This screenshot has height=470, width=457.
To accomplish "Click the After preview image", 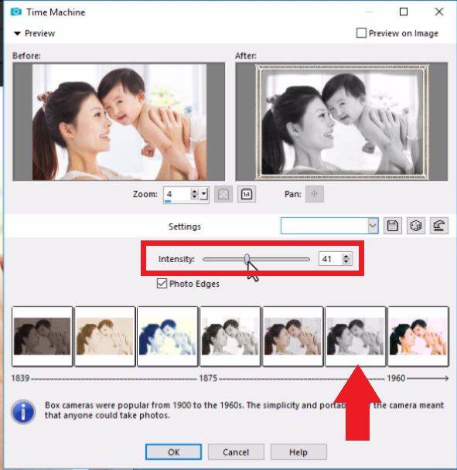I will click(342, 121).
